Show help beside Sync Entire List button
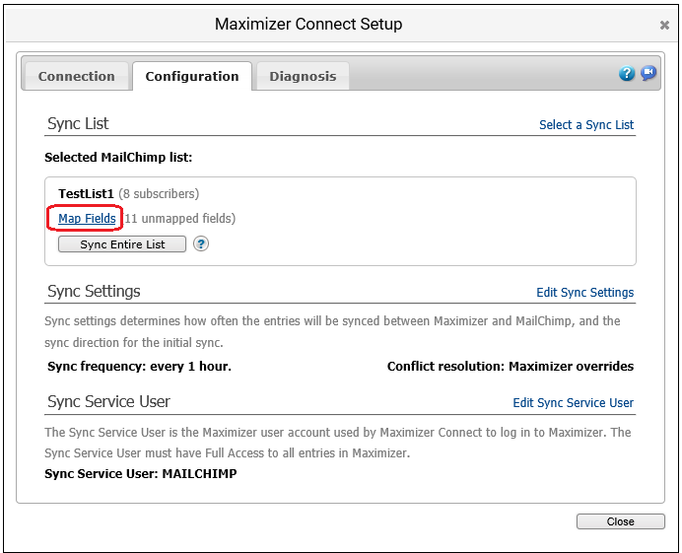The height and width of the screenshot is (553, 682). point(200,243)
